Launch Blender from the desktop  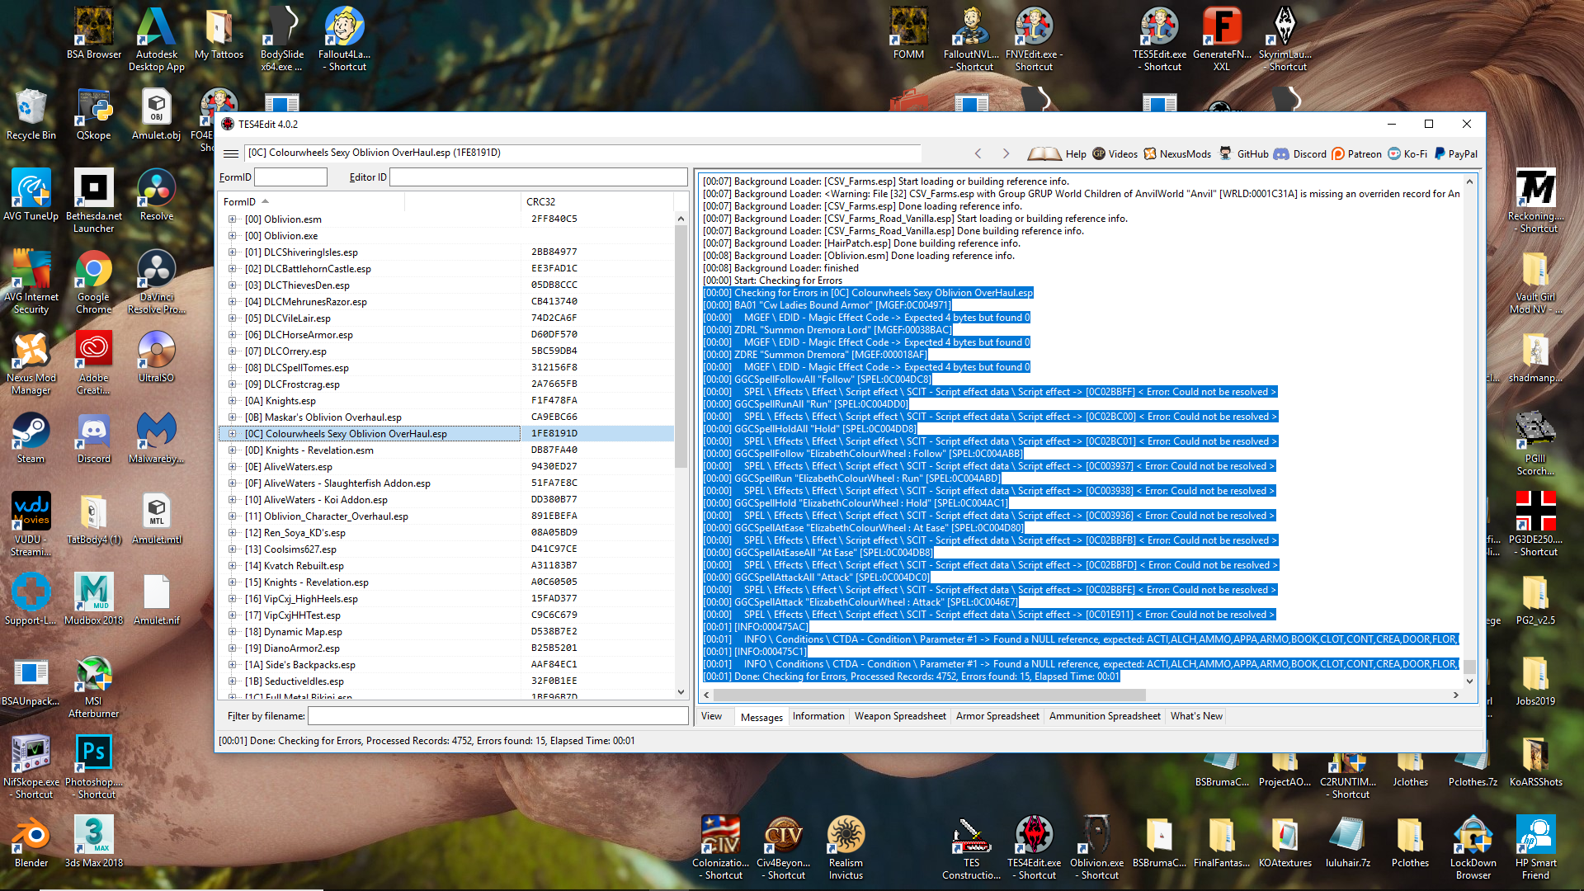(x=31, y=842)
